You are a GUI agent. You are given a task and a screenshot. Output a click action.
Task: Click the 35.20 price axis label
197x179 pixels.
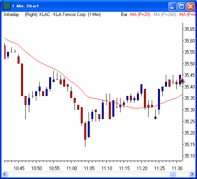click(190, 133)
